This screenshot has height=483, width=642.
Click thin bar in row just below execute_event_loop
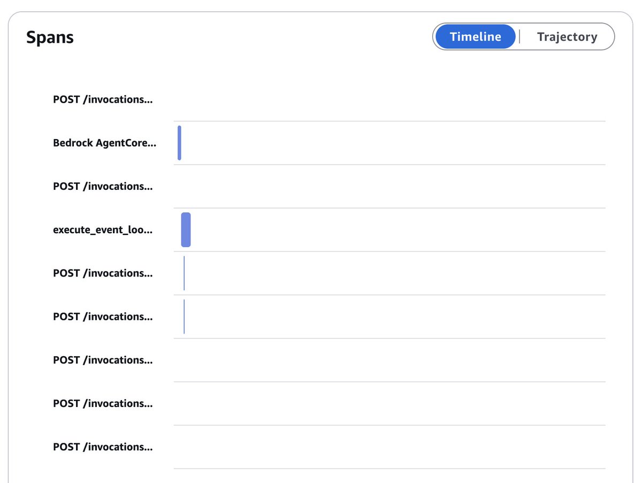184,273
